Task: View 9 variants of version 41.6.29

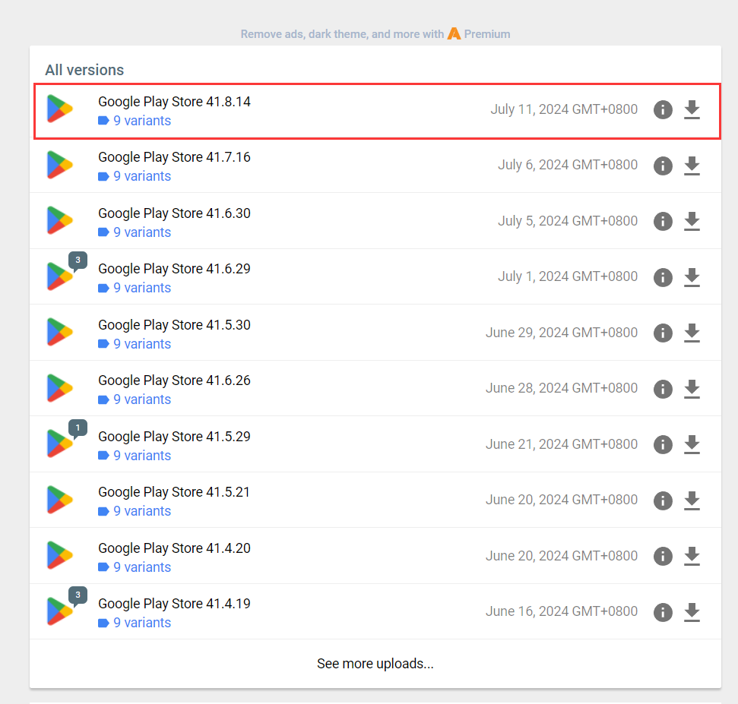Action: click(x=135, y=288)
